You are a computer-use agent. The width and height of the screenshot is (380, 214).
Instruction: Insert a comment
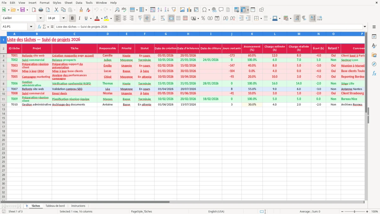click(x=221, y=10)
